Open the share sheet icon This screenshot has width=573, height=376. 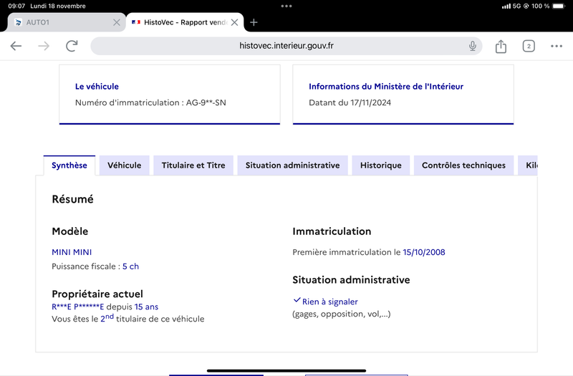501,46
